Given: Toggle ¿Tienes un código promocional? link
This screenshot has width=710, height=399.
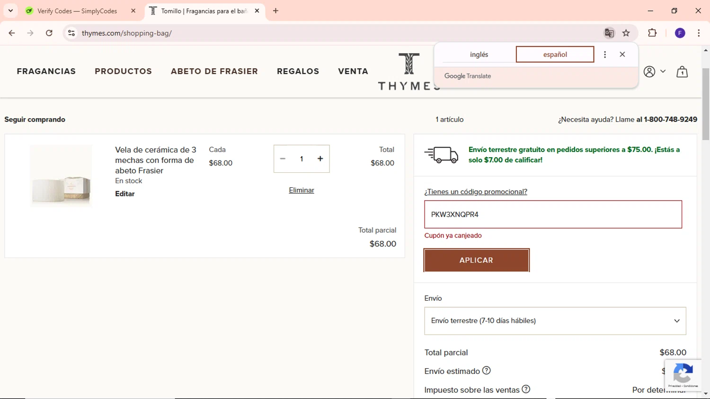Looking at the screenshot, I should (x=476, y=192).
